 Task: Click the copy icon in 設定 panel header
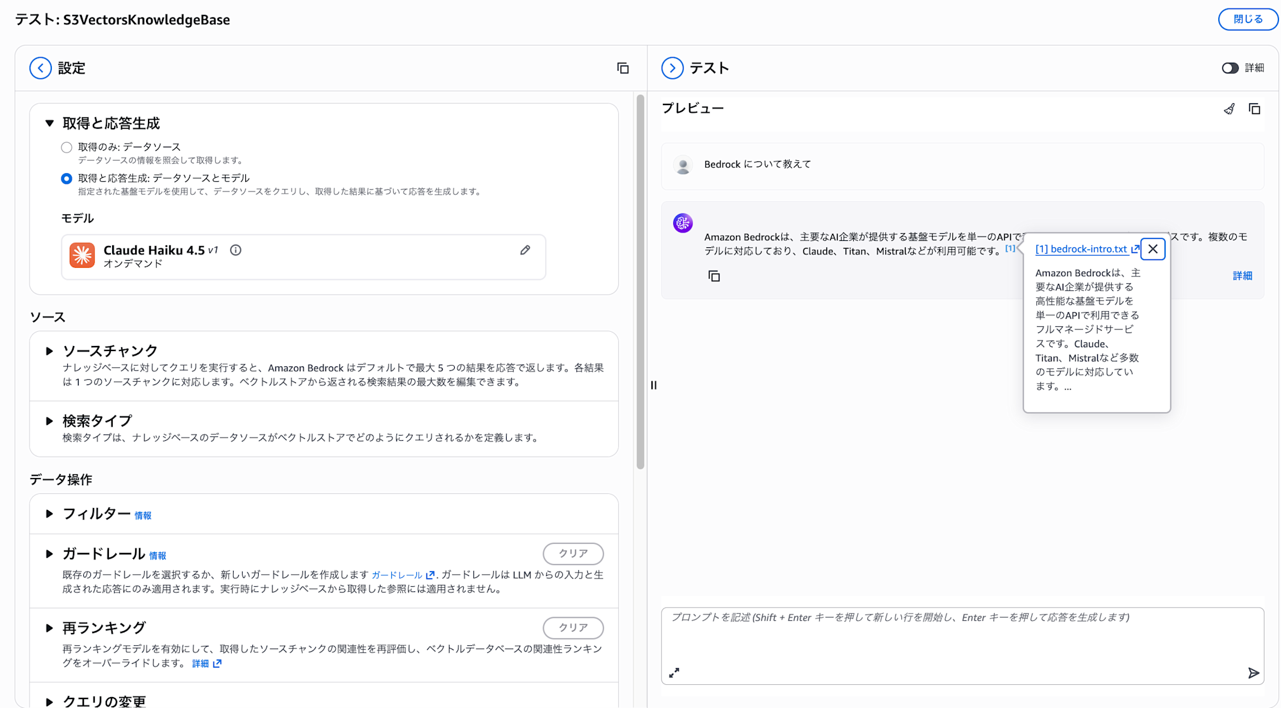click(623, 69)
